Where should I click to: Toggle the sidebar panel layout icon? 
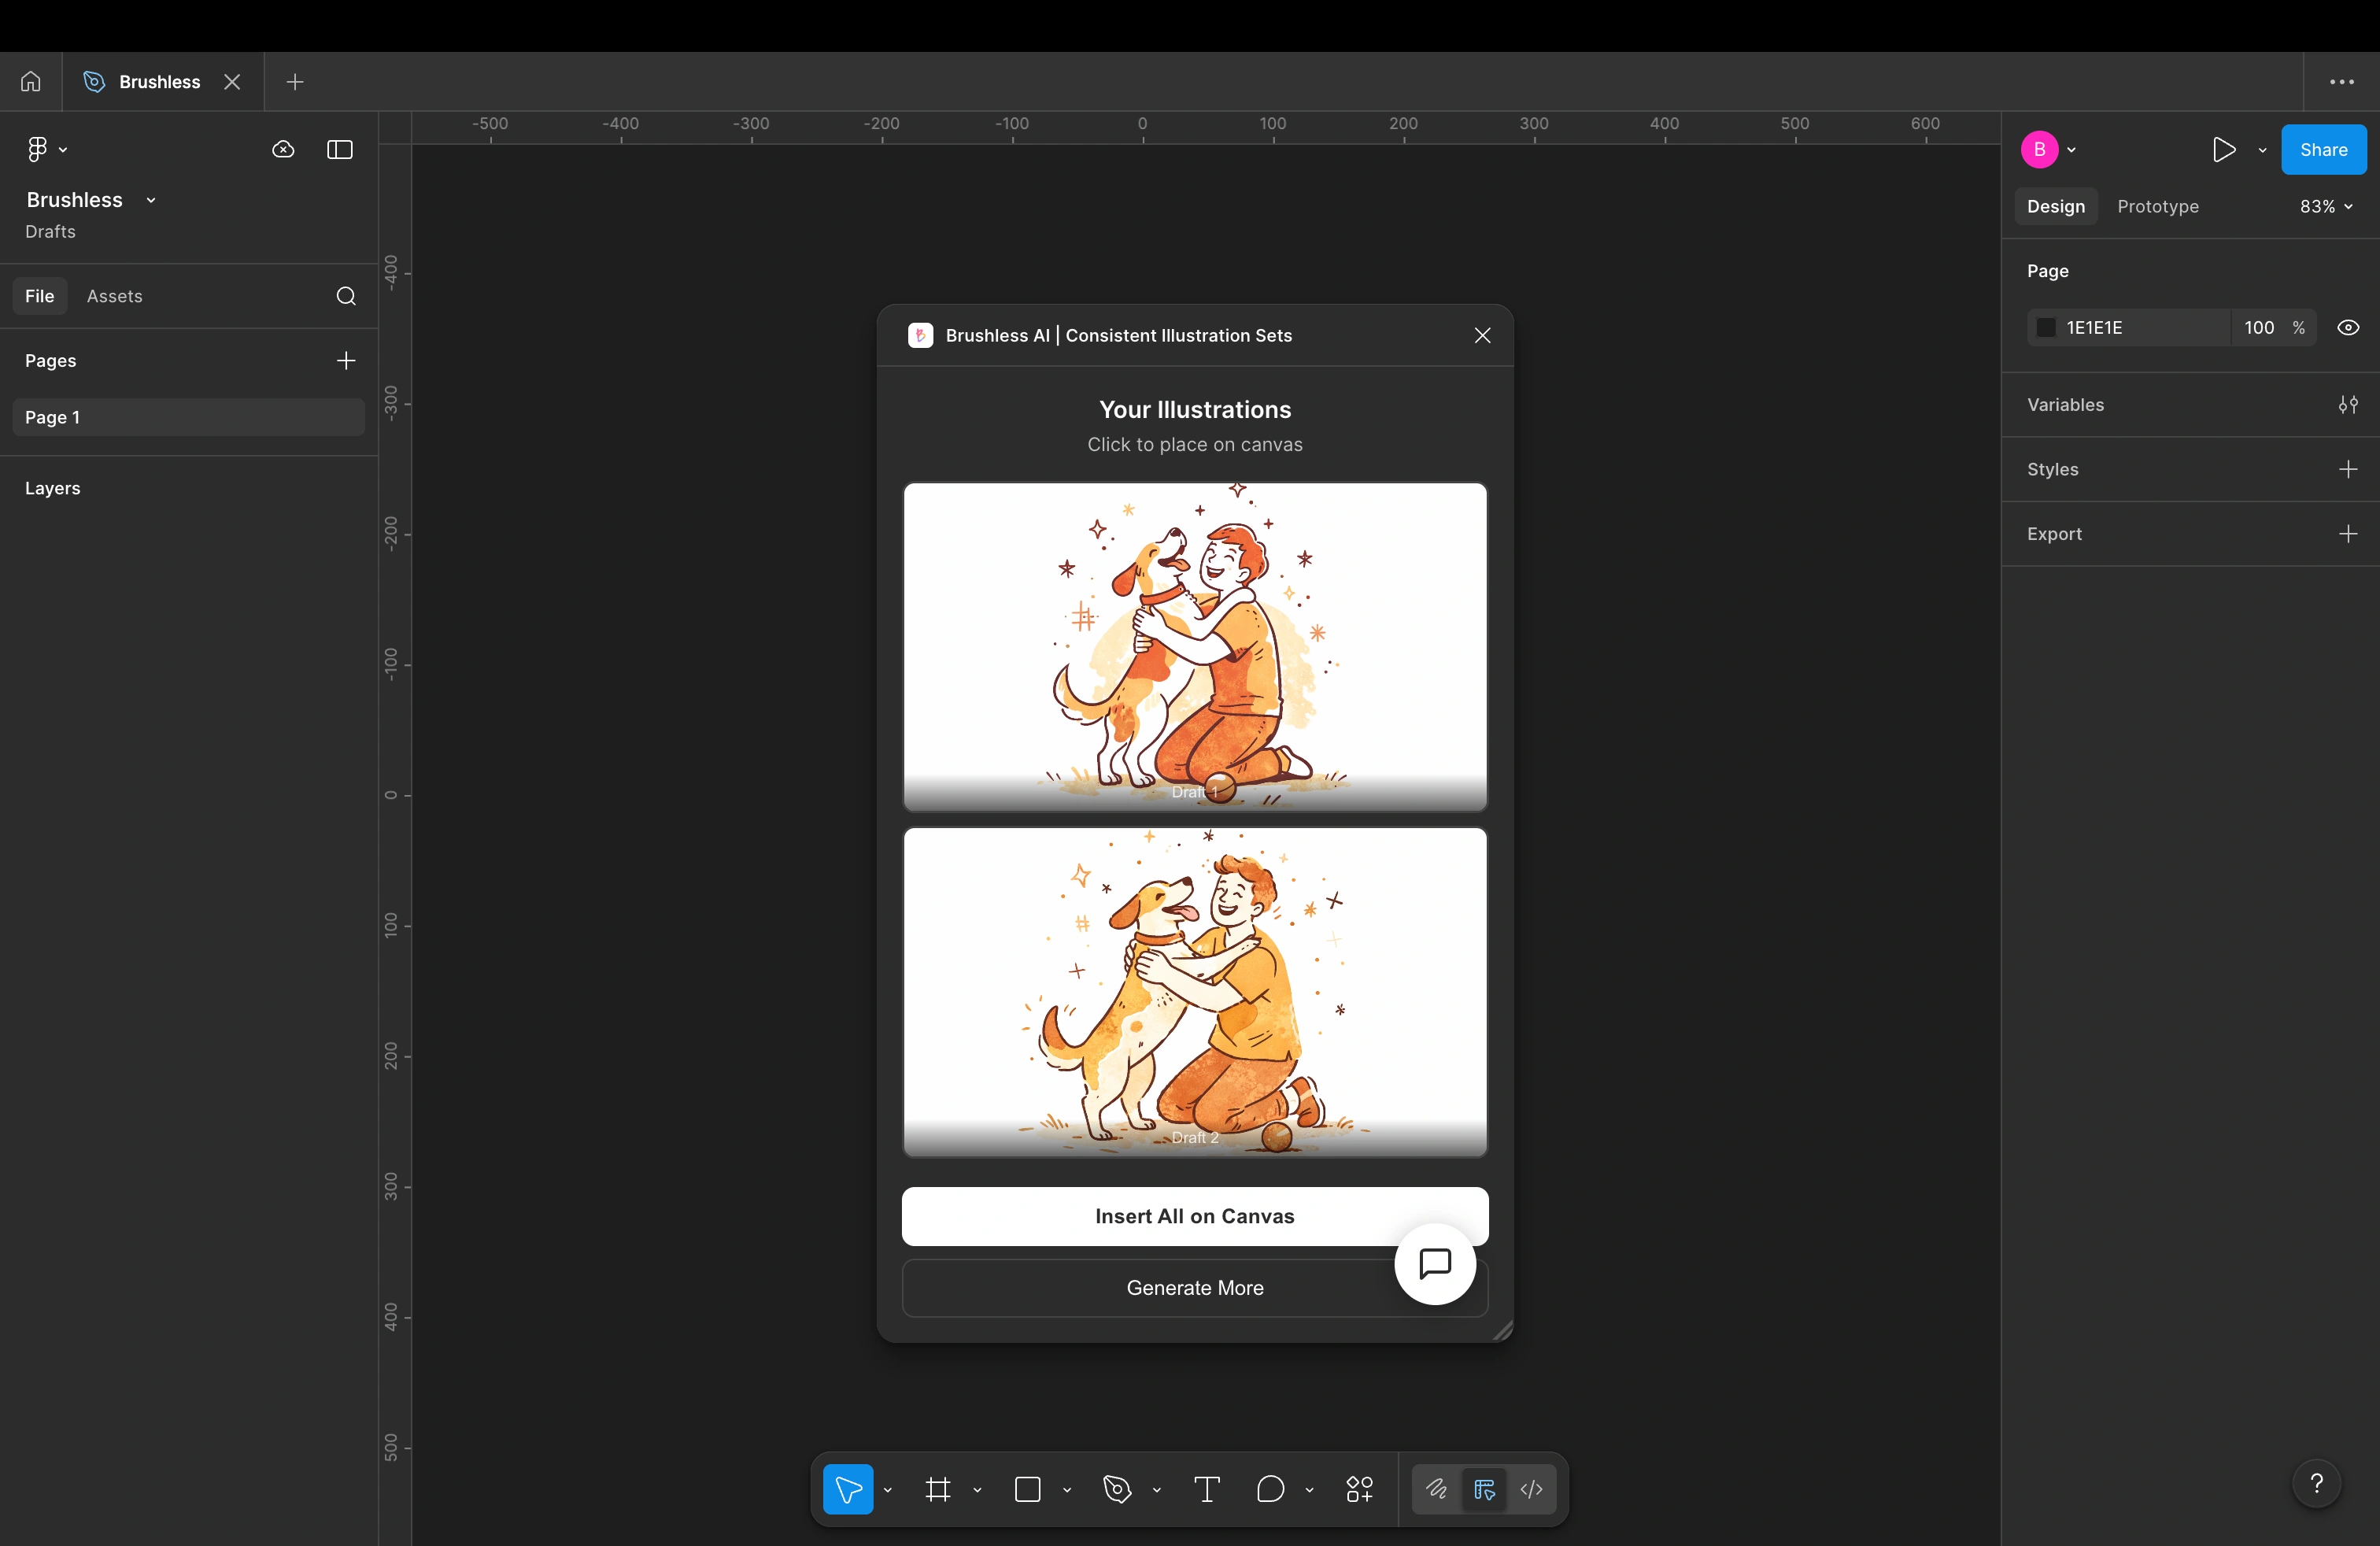tap(340, 149)
